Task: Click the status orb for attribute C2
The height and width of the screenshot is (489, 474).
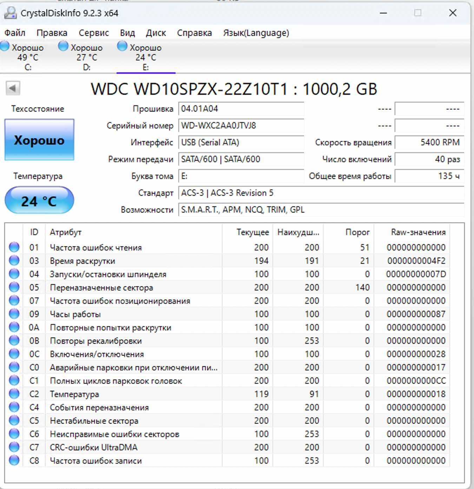Action: 14,394
